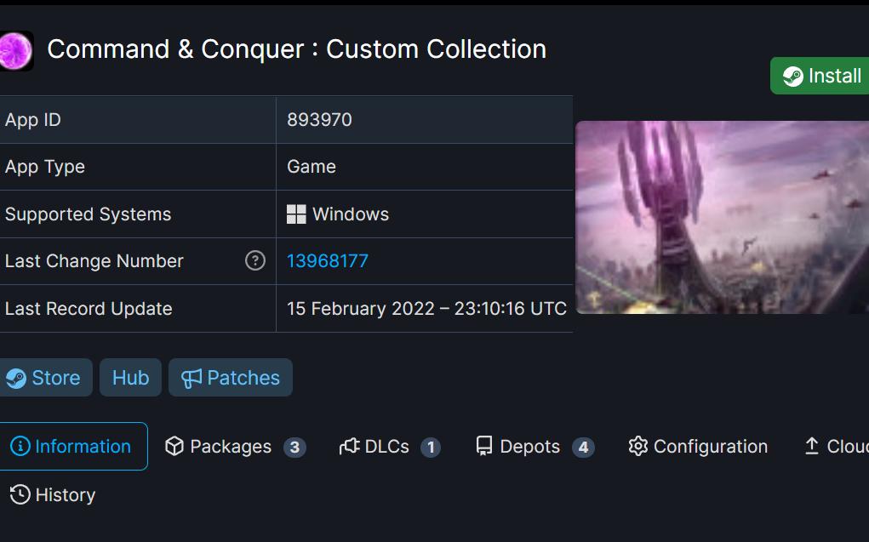Screen dimensions: 869x542
Task: Visit the community Hub
Action: click(129, 377)
